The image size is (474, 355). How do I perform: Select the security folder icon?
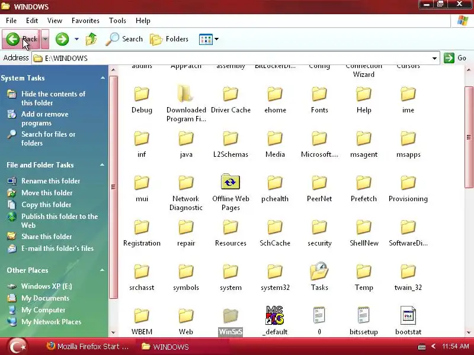coord(319,227)
